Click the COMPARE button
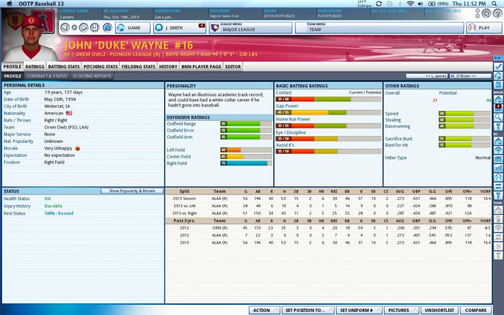Viewport: 504px width, 315px height. (x=476, y=310)
